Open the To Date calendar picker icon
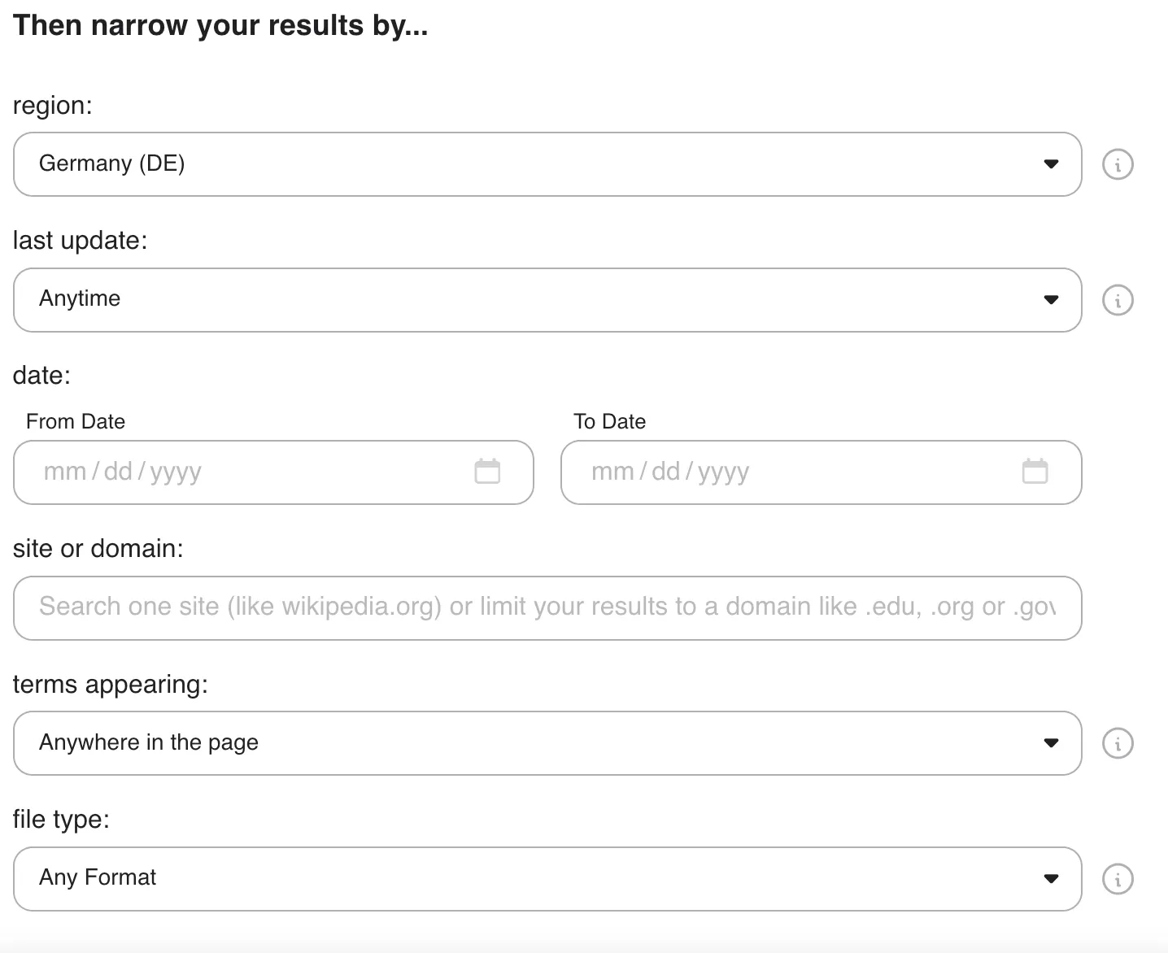This screenshot has width=1168, height=953. pos(1035,472)
